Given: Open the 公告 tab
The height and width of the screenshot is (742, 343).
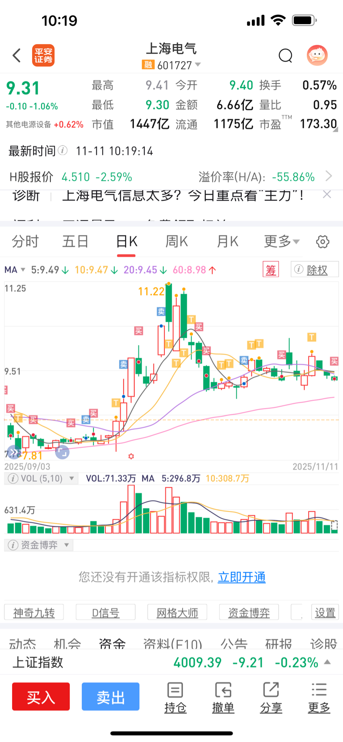Looking at the screenshot, I should pos(234,643).
